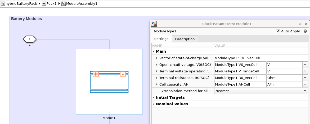Collapse the Main parameters section
The height and width of the screenshot is (124, 310).
pos(154,51)
